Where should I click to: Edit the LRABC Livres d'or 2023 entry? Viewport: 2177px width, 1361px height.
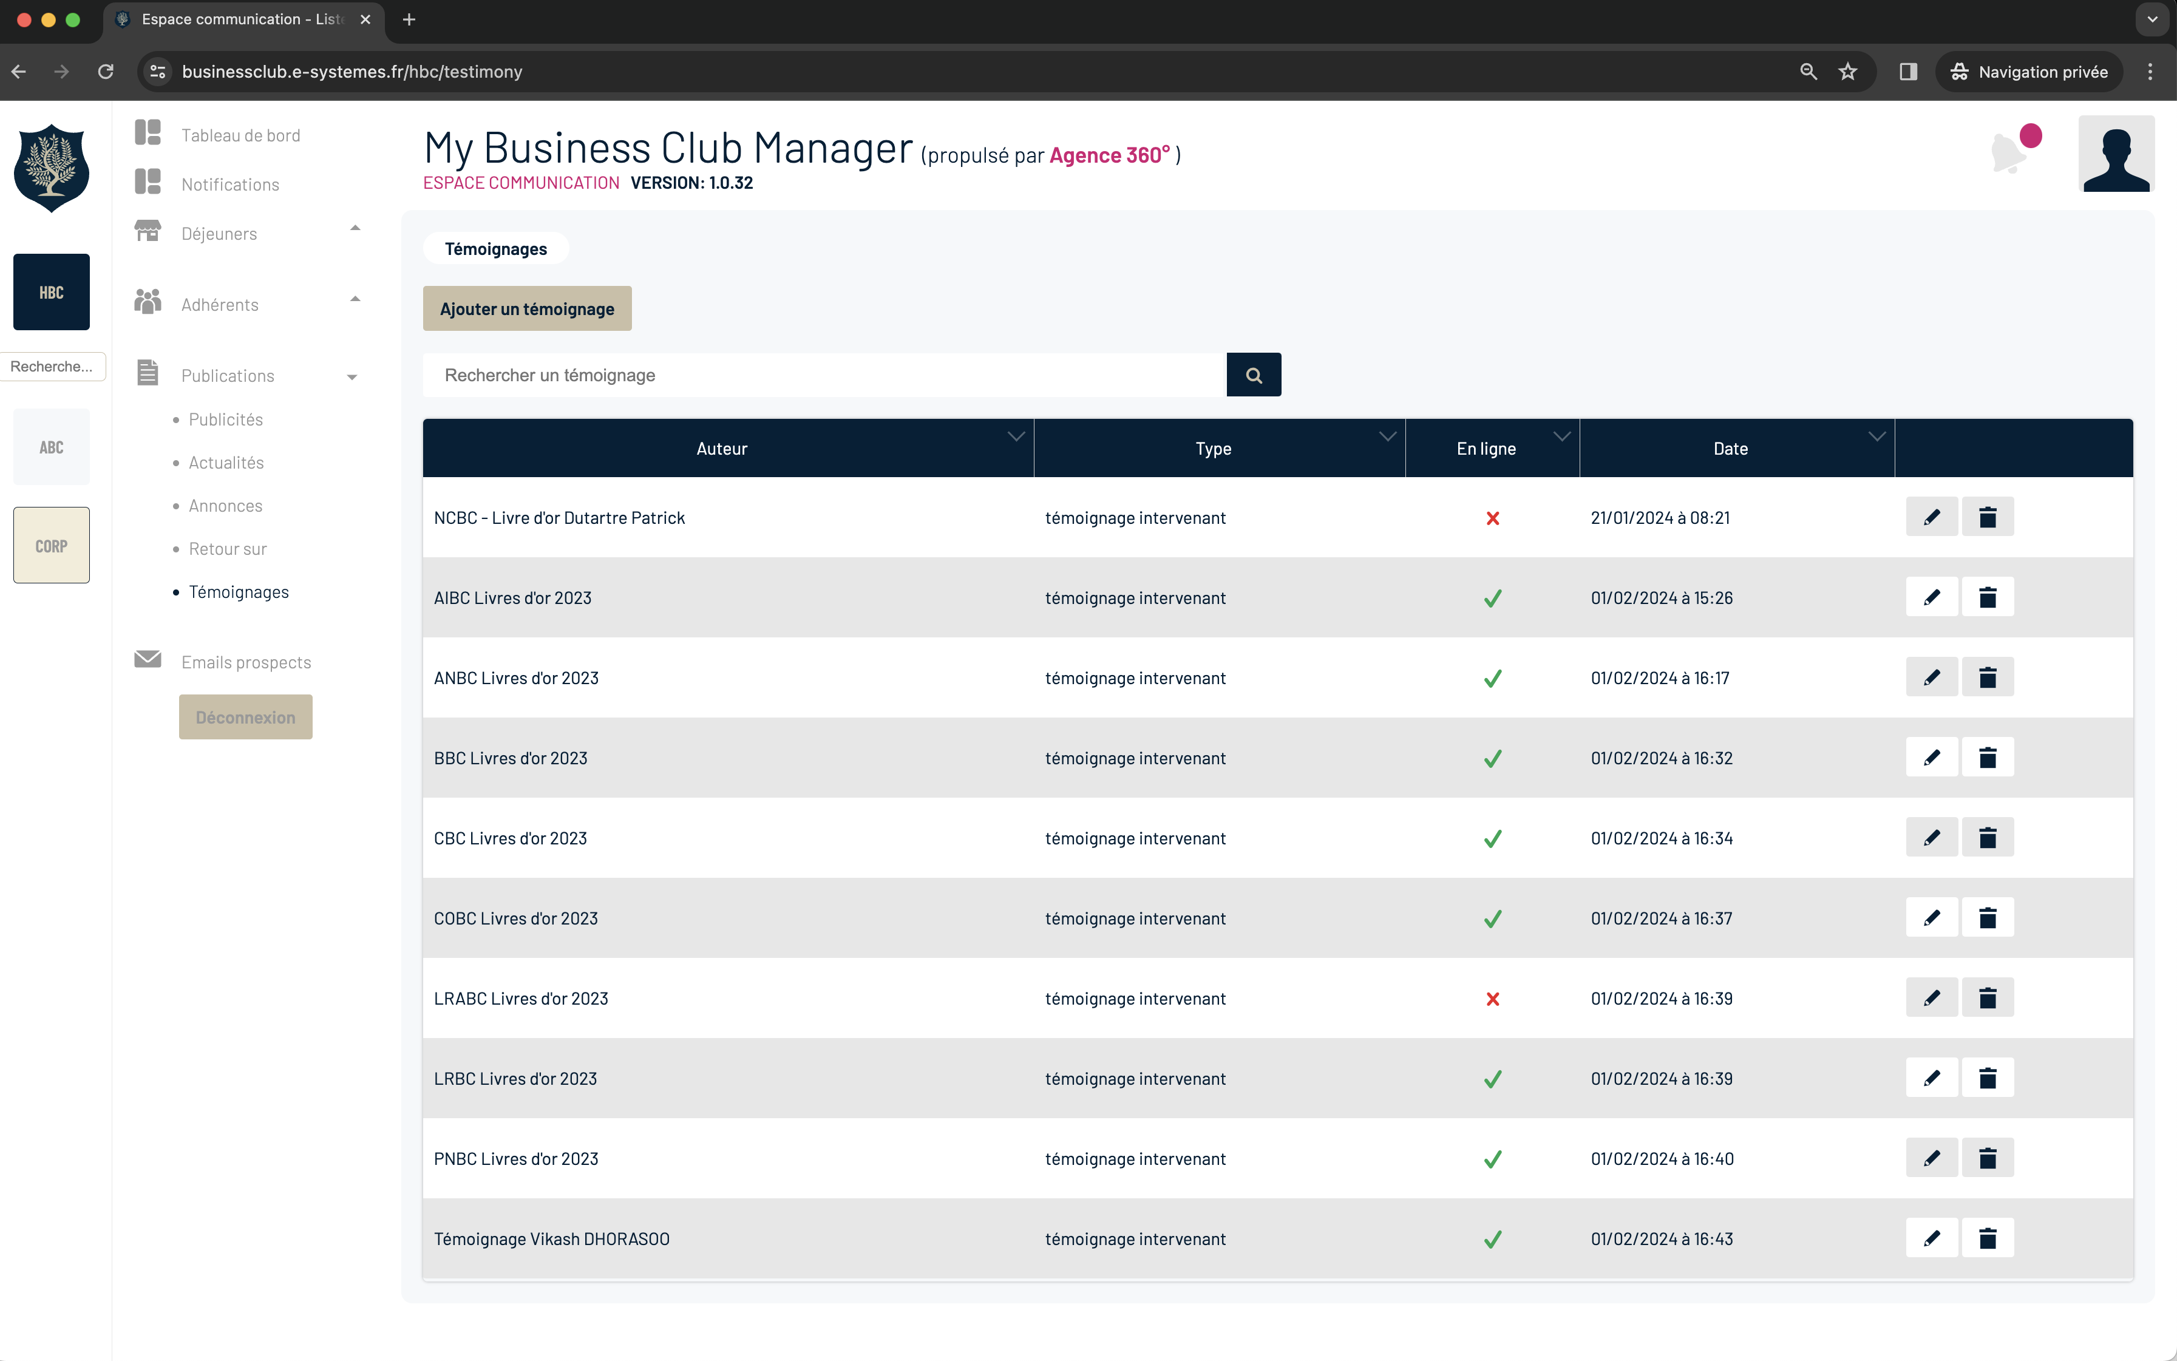pos(1931,998)
